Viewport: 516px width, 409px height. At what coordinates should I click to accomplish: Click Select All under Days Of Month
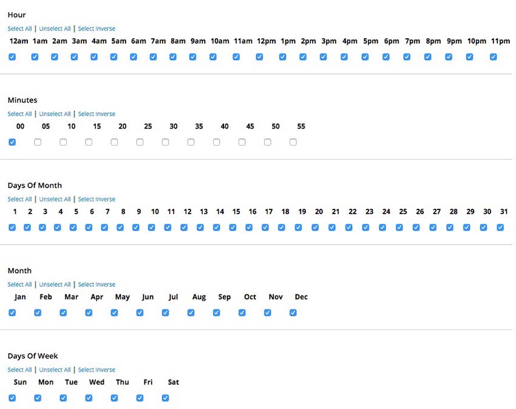coord(20,199)
